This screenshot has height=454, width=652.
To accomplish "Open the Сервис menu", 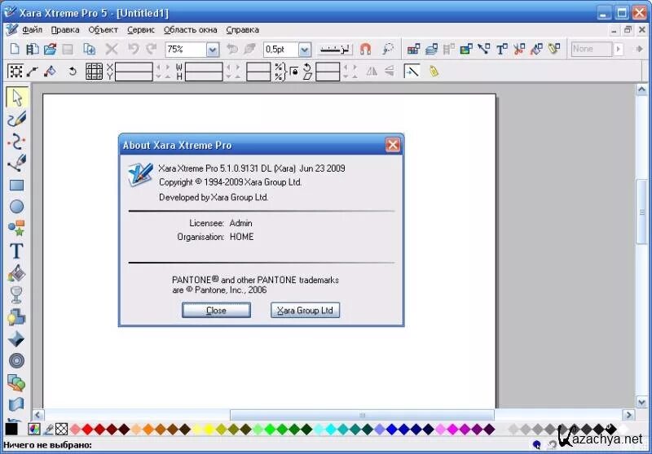I will click(141, 30).
